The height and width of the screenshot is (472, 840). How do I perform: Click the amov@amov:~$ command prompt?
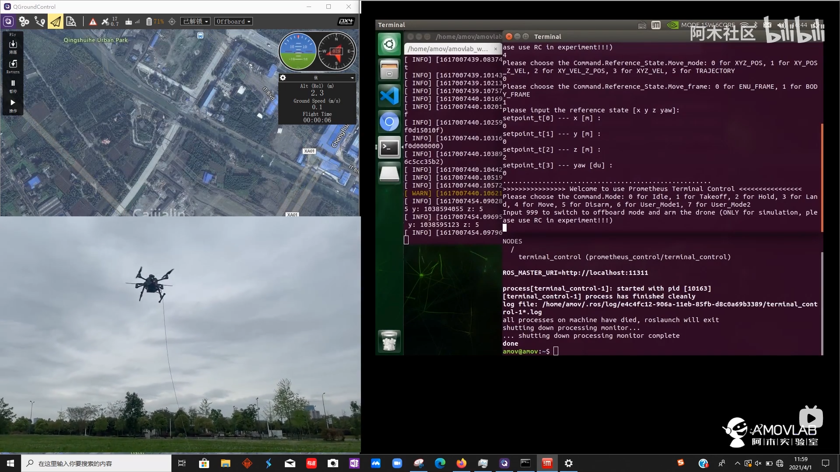pos(526,351)
